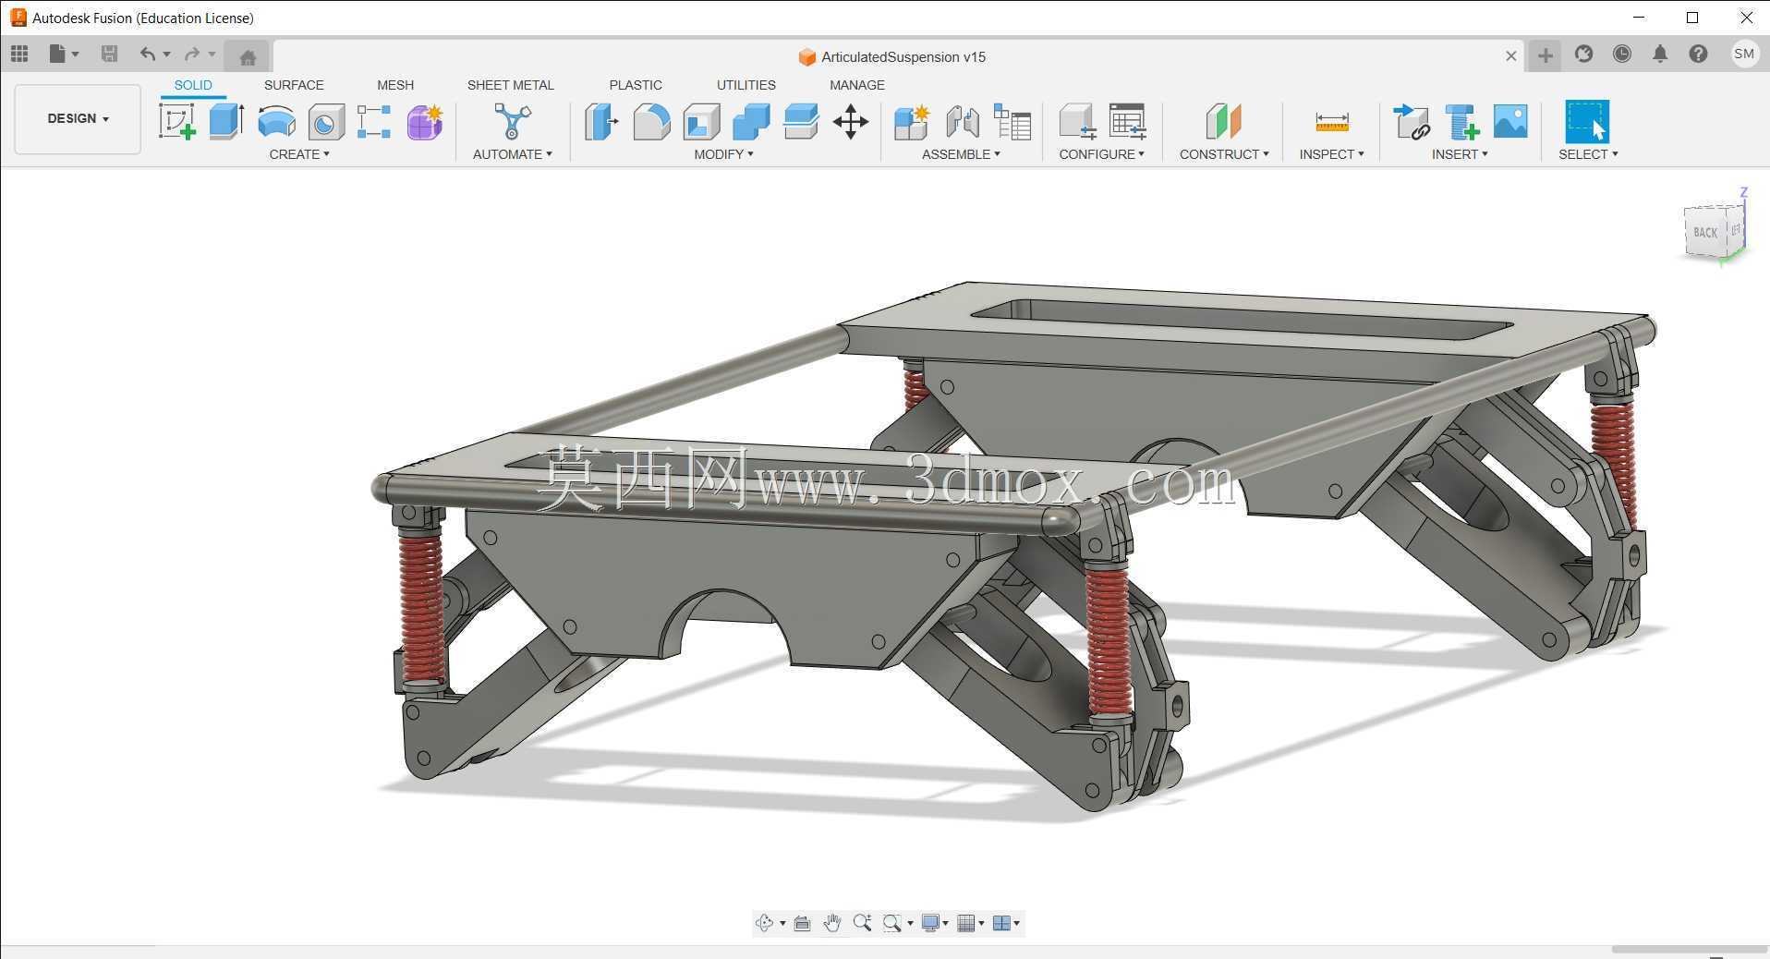Open the Bill of Materials tool

tap(1012, 121)
